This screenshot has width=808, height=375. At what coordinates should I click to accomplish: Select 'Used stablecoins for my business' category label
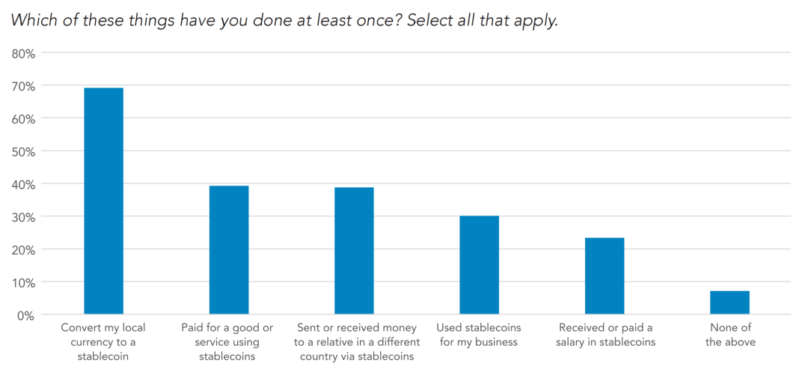480,335
